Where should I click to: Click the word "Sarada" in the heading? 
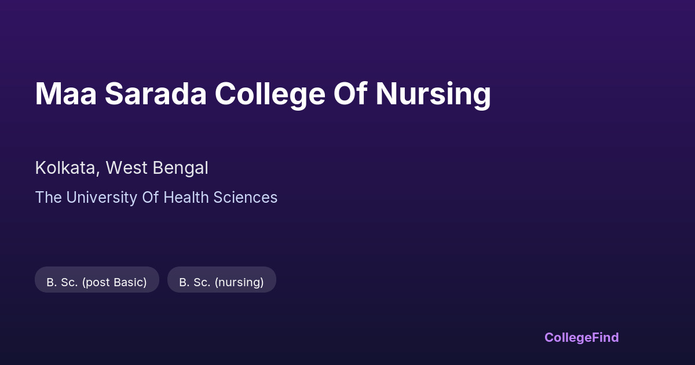(155, 94)
